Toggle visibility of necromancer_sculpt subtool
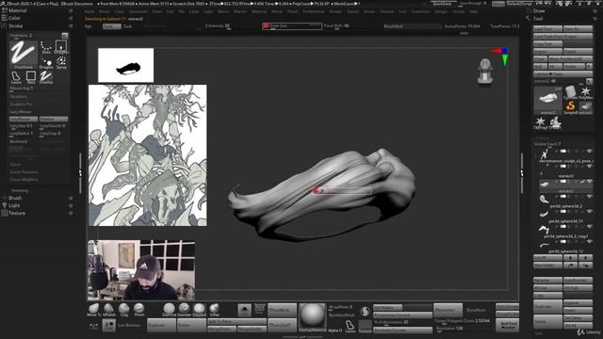This screenshot has width=603, height=339. coord(590,152)
